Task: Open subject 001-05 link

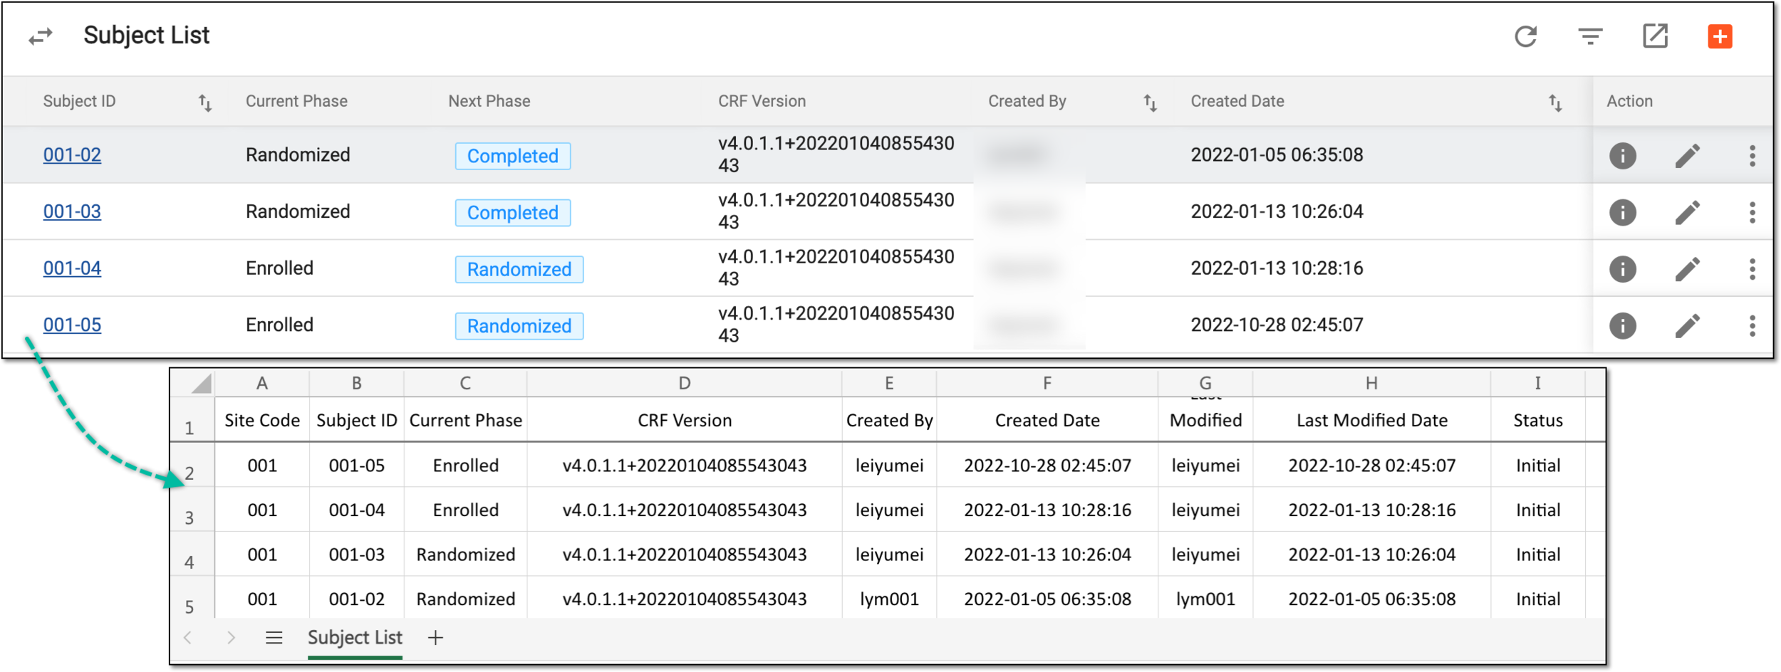Action: (x=72, y=325)
